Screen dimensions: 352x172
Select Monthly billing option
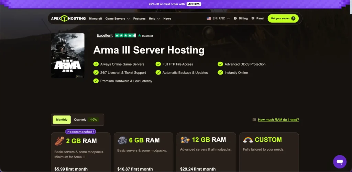pyautogui.click(x=62, y=120)
